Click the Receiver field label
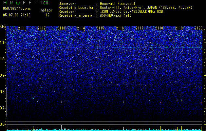 pos(66,11)
